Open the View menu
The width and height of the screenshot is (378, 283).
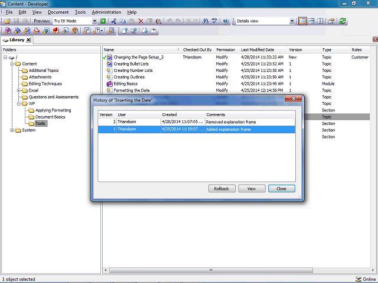37,12
